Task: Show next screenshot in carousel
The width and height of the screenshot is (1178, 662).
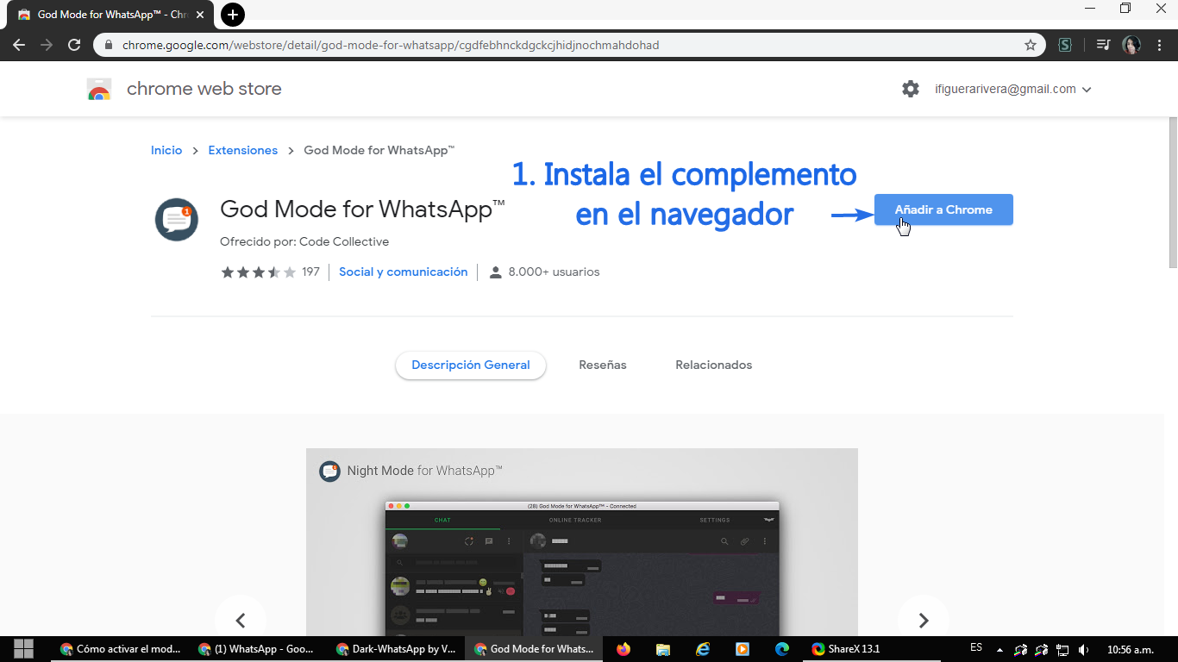Action: [924, 620]
